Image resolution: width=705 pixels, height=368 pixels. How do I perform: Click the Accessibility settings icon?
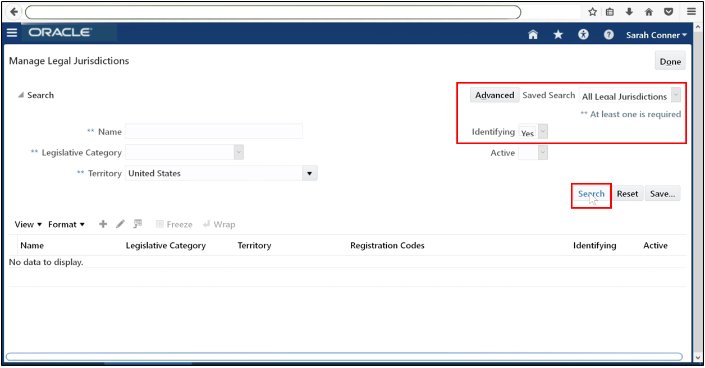click(x=583, y=34)
